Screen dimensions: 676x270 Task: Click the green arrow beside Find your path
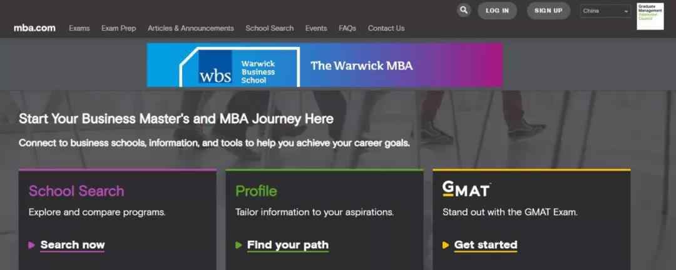(x=238, y=245)
